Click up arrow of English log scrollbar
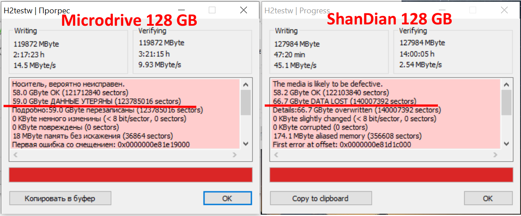The image size is (521, 216). [506, 84]
